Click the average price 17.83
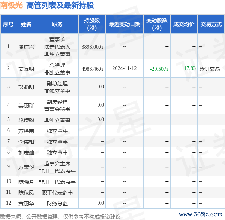Viewport: 225px width, 220px height. coord(190,68)
